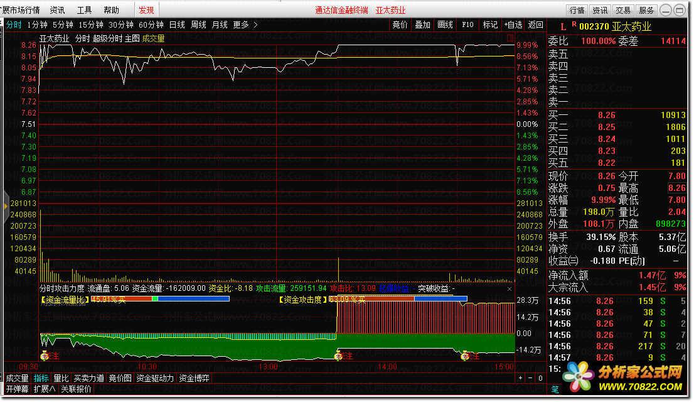694x402 pixels.
Task: Click the left edge yellow arrow expander
Action: pyautogui.click(x=6, y=205)
